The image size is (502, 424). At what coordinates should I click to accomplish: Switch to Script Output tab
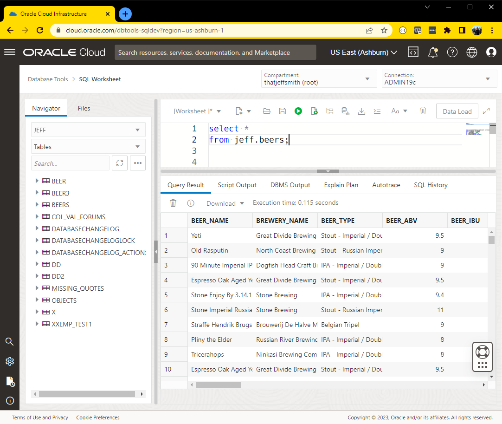tap(237, 185)
